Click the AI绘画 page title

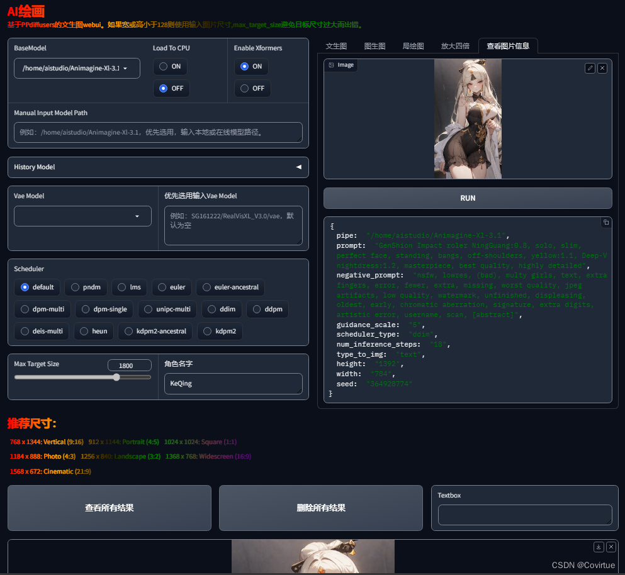pos(26,11)
